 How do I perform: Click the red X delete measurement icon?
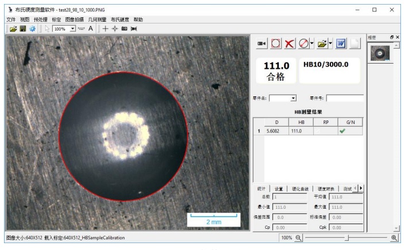pyautogui.click(x=290, y=44)
